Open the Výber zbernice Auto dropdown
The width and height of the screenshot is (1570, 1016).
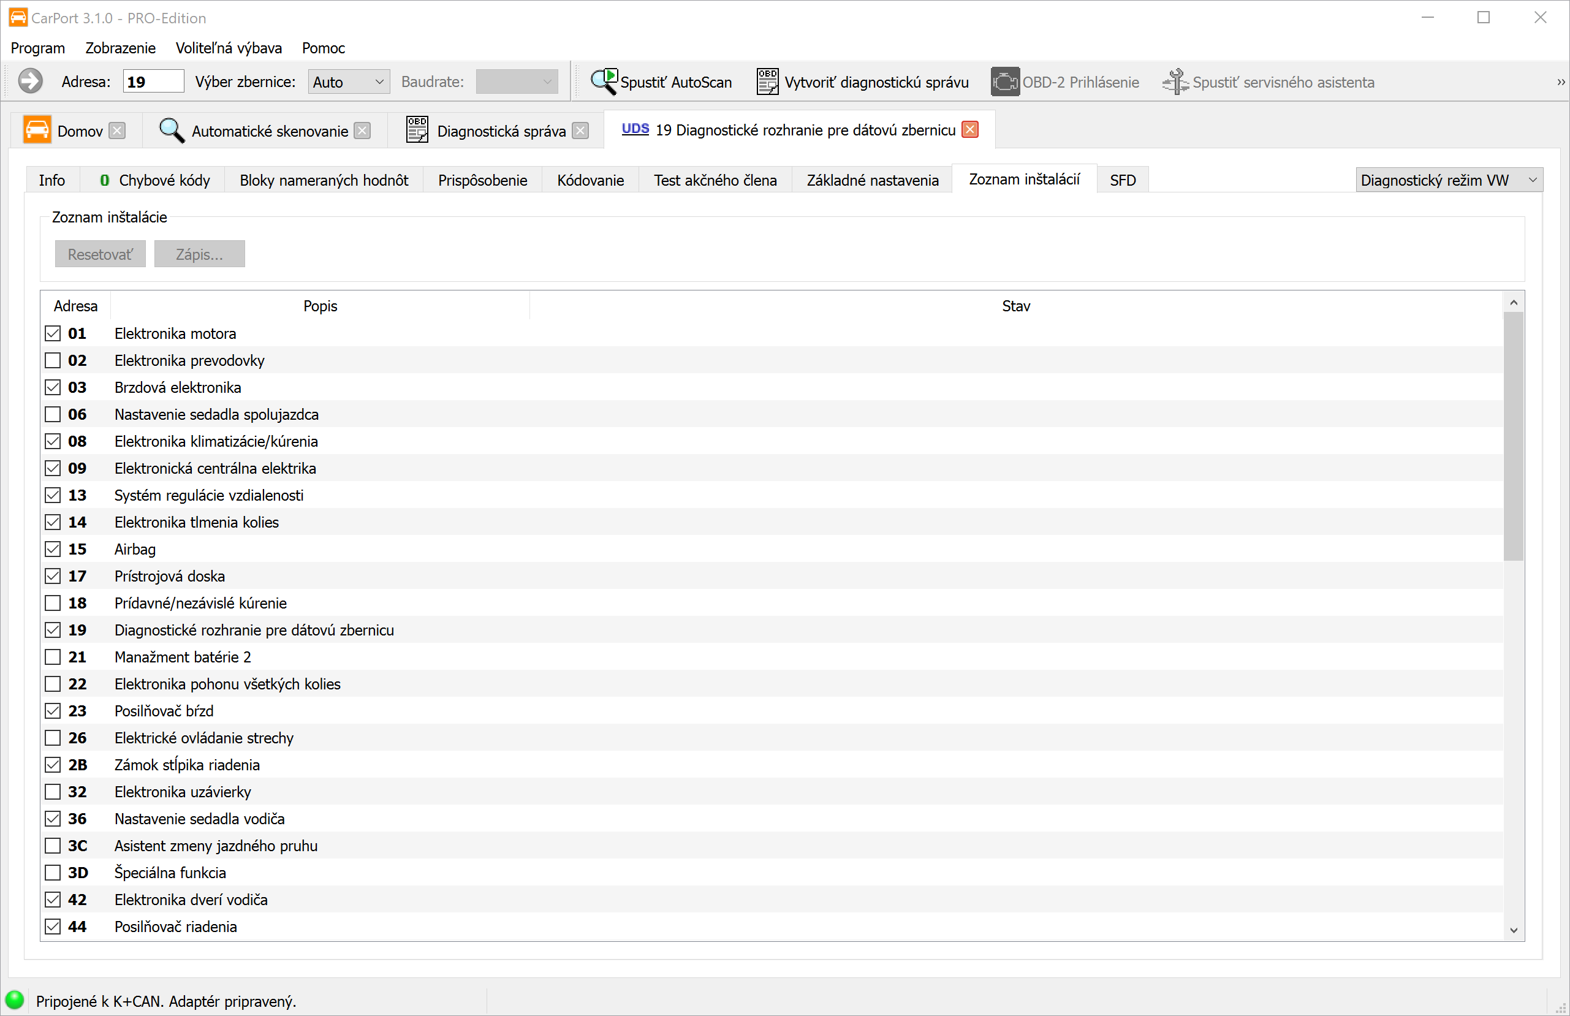(348, 82)
